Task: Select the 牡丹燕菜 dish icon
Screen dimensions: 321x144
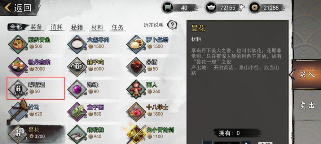Action: 18,67
